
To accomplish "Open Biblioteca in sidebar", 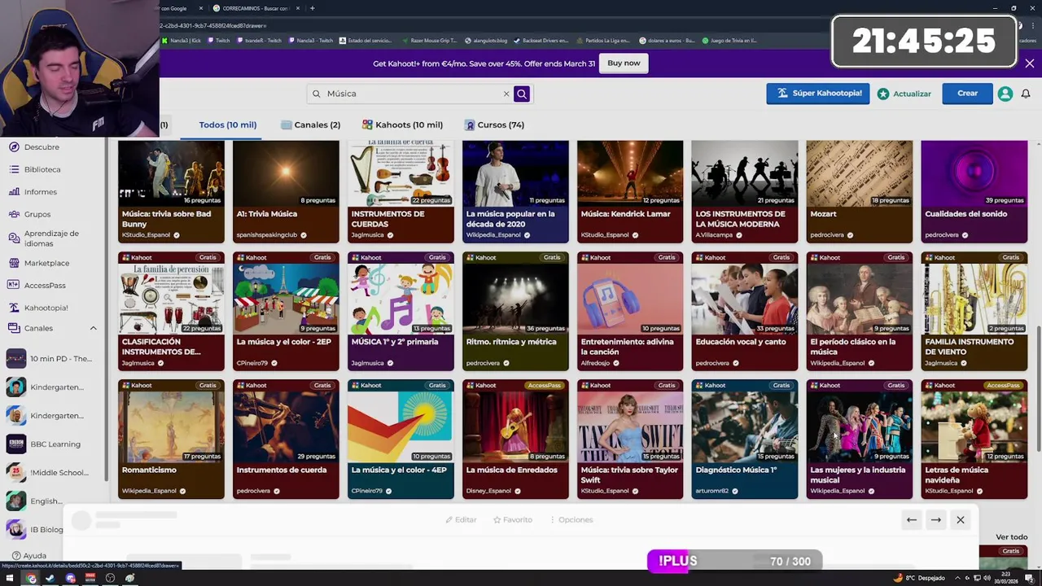I will tap(42, 169).
